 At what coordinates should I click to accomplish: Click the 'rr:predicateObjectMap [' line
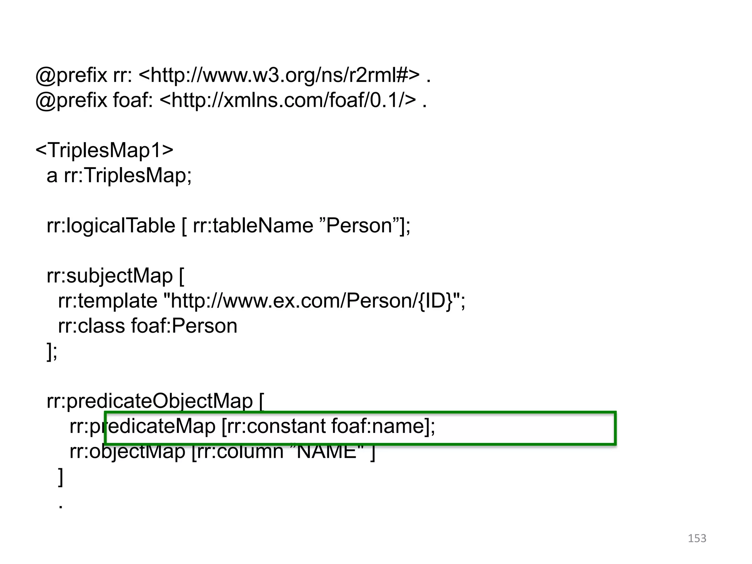[x=155, y=401]
